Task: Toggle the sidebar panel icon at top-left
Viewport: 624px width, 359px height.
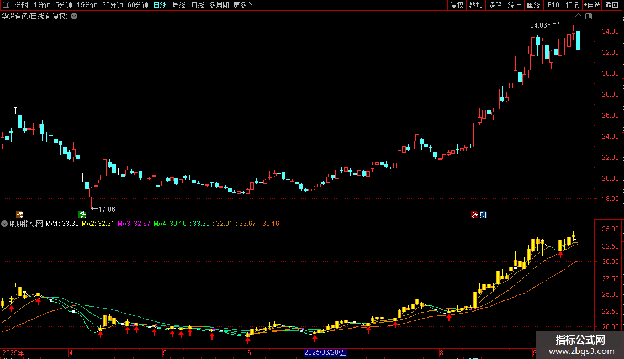Action: tap(6, 5)
